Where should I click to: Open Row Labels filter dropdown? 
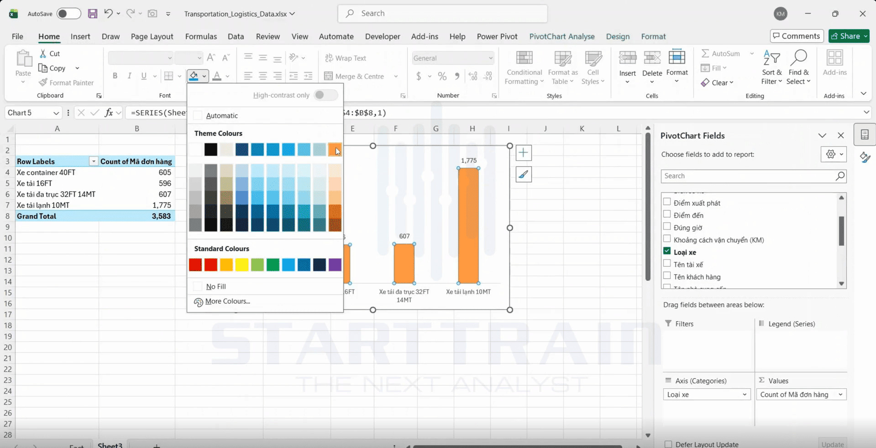(94, 161)
